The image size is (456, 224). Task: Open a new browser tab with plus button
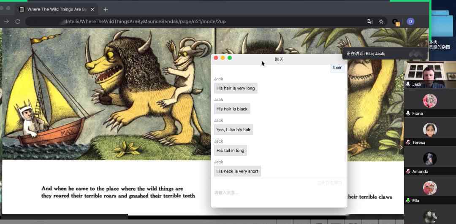[106, 9]
